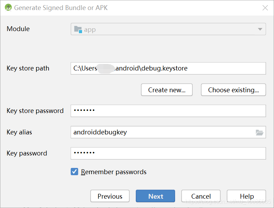Click the Remember passwords label text
Image resolution: width=274 pixels, height=208 pixels.
114,172
